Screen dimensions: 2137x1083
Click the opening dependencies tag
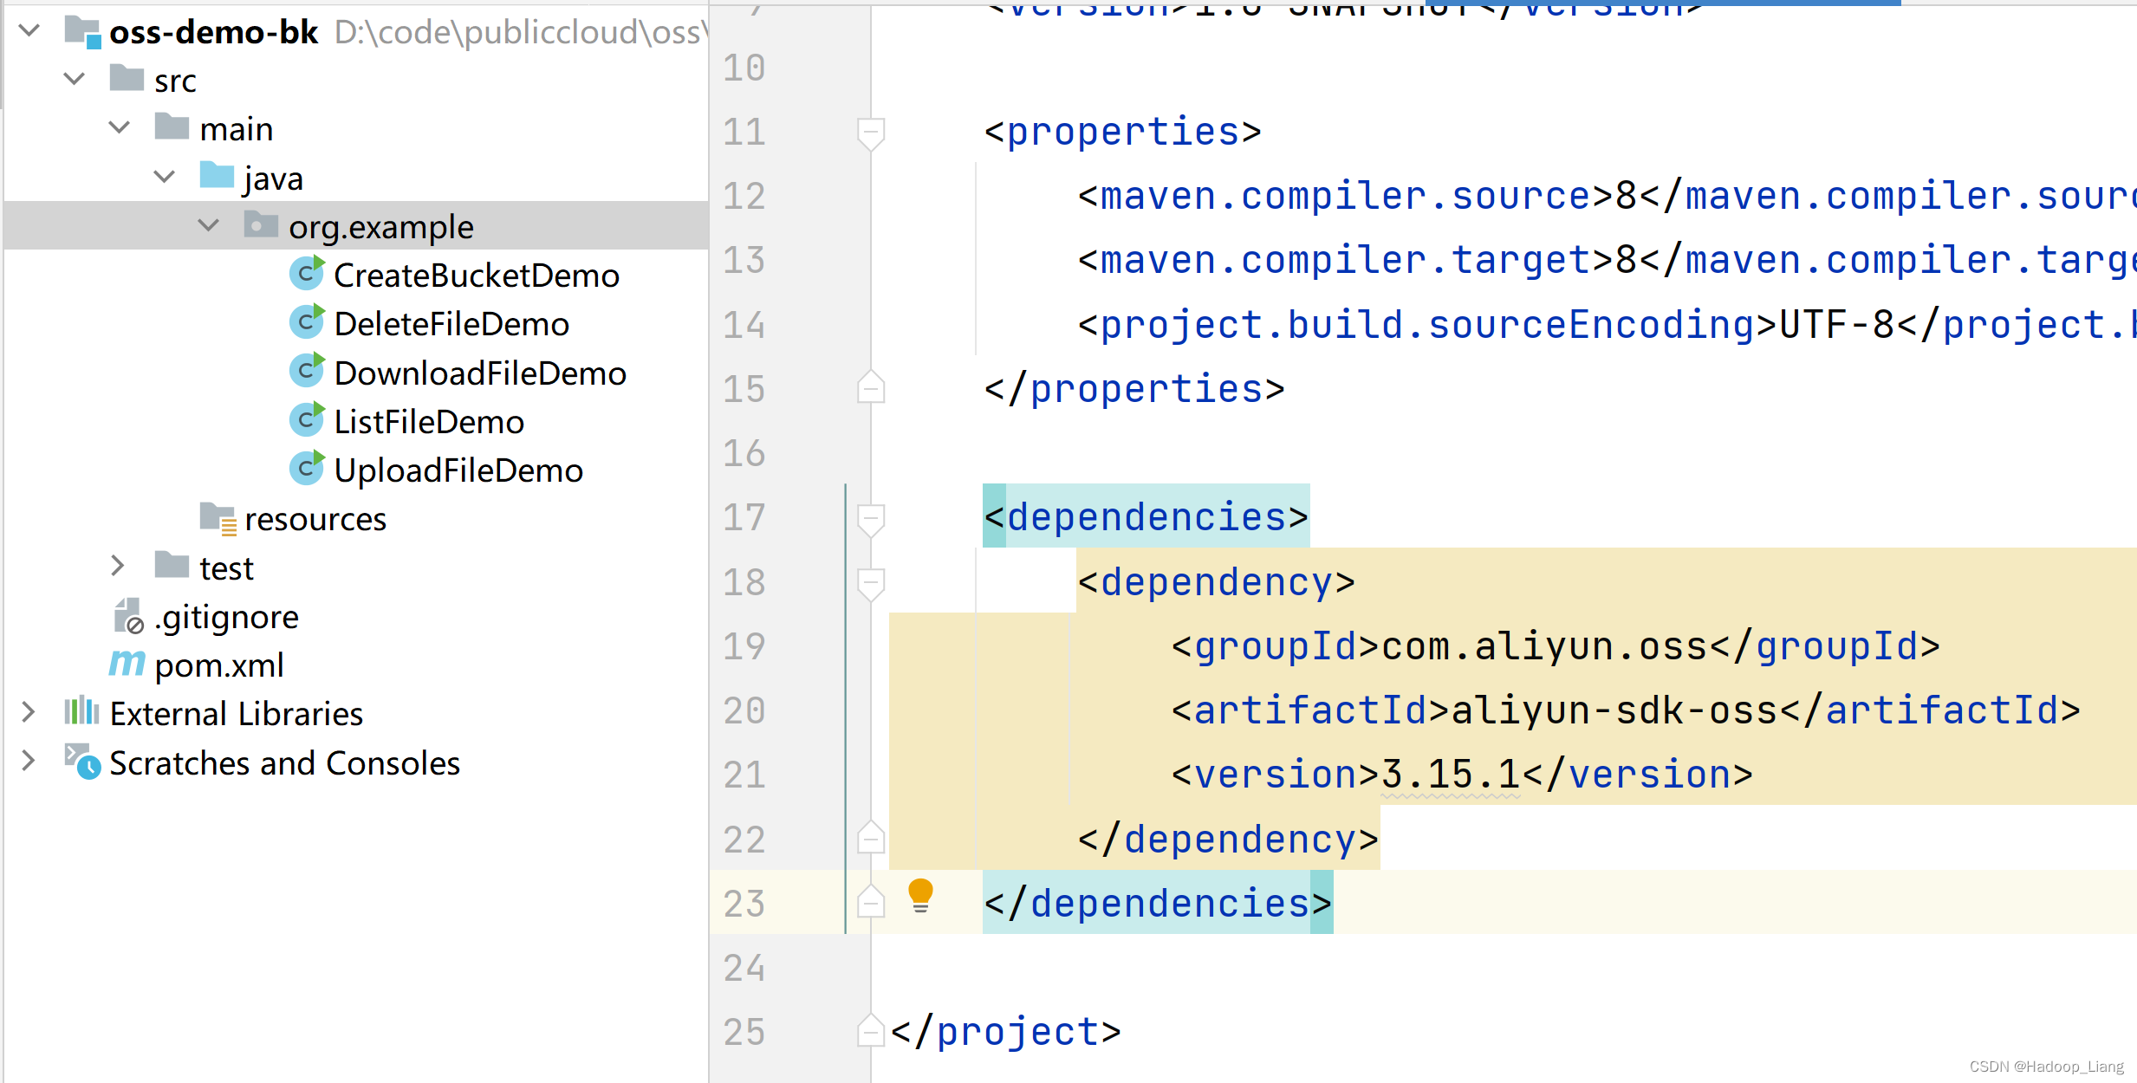[1146, 517]
